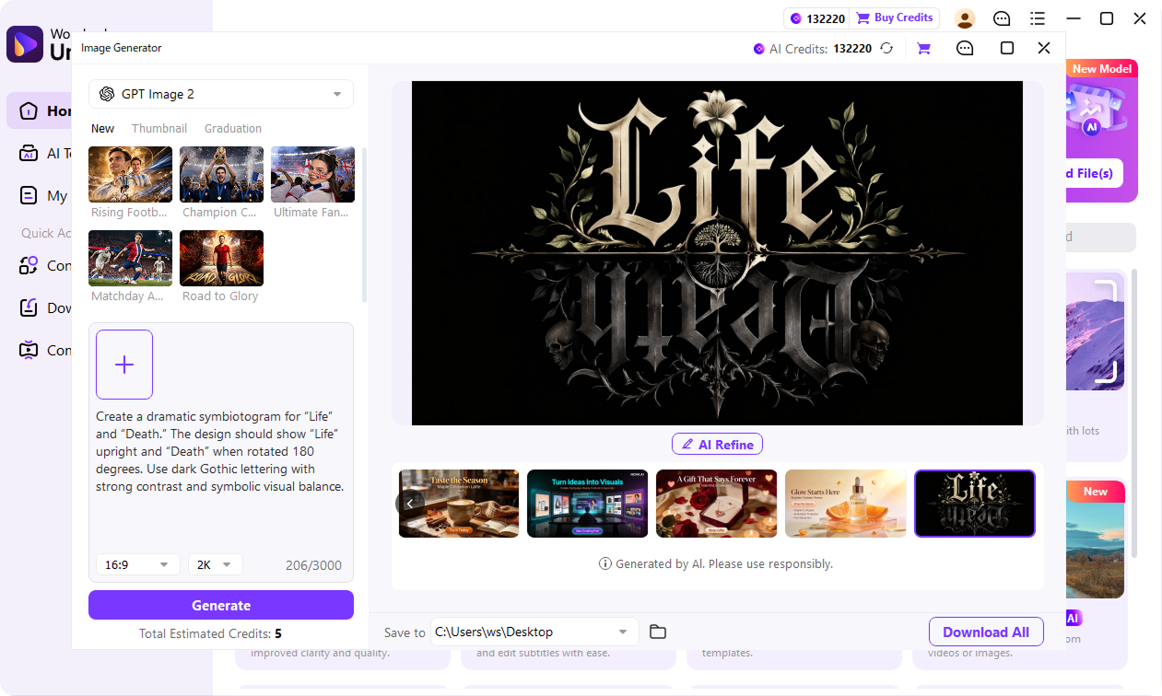Click the info icon beside Generated by AI

[605, 563]
